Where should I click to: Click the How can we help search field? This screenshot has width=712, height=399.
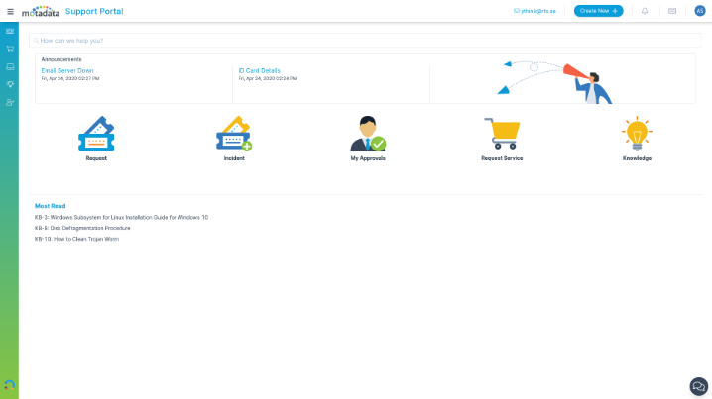tap(365, 41)
